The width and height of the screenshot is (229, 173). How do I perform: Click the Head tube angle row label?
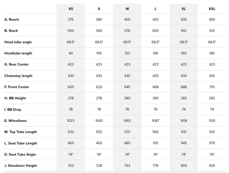(18, 42)
